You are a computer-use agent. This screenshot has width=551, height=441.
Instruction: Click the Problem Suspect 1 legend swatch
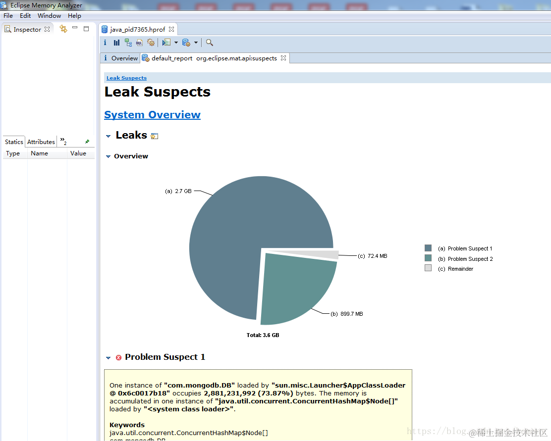pos(428,248)
